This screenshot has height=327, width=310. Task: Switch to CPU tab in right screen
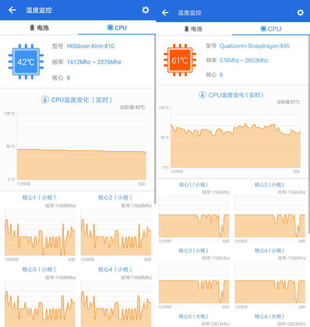click(x=271, y=29)
